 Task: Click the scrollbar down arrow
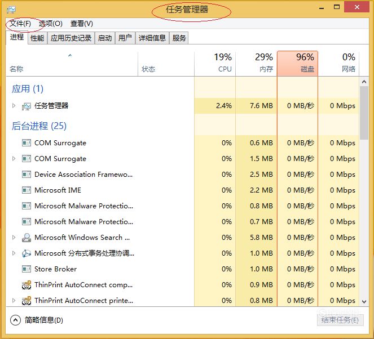364,302
